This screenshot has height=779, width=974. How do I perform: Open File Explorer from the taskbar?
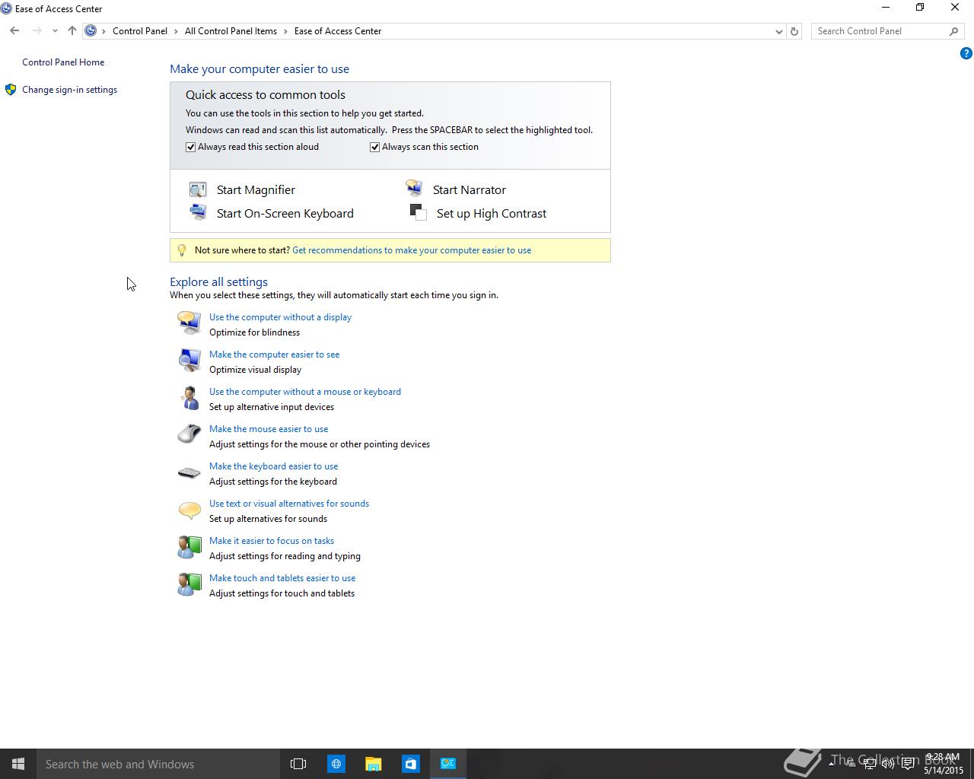373,764
